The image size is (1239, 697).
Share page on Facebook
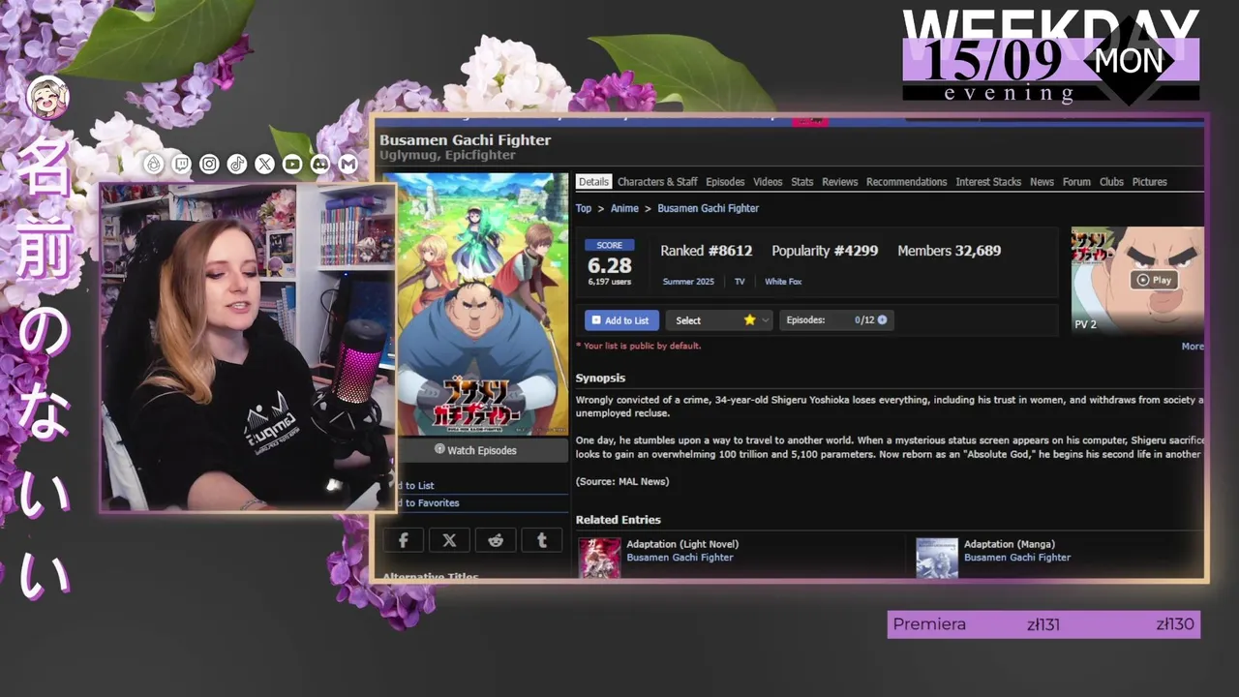403,540
